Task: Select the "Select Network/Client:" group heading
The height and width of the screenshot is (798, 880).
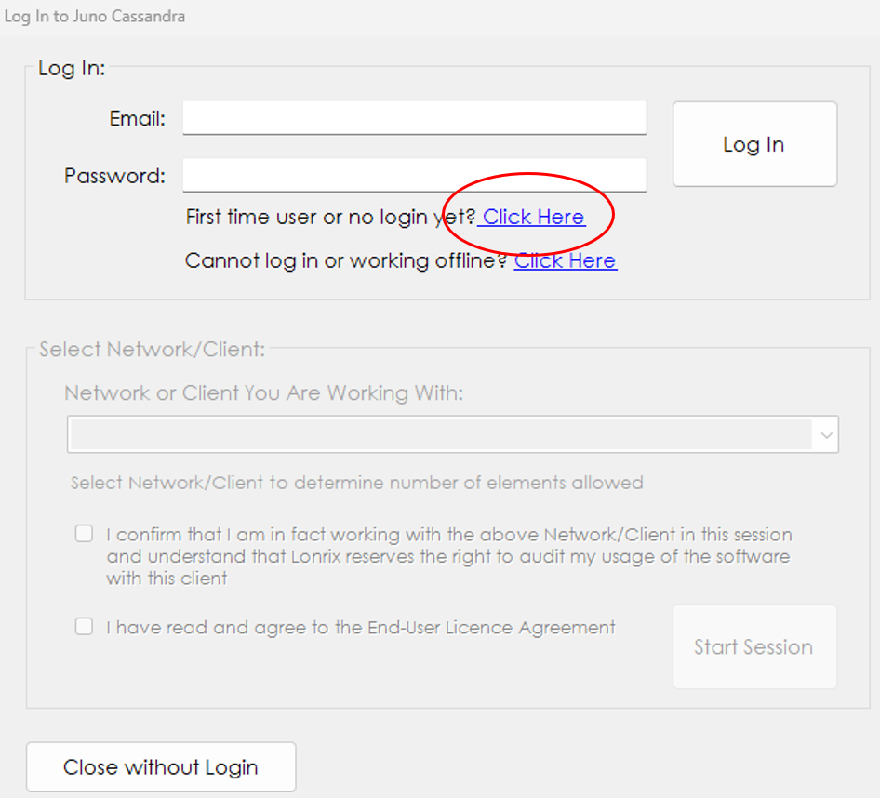Action: 152,350
